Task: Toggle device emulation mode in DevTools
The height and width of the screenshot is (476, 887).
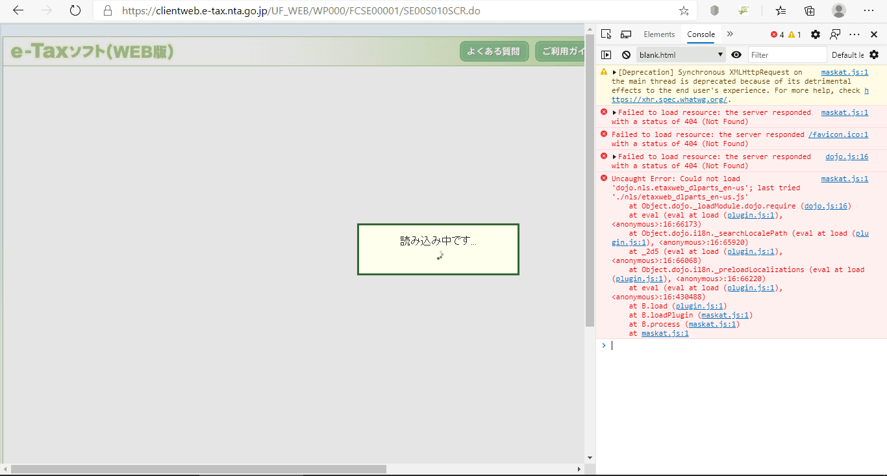Action: 625,34
